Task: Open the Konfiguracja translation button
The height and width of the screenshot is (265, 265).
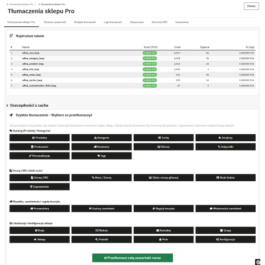Action: click(x=226, y=239)
